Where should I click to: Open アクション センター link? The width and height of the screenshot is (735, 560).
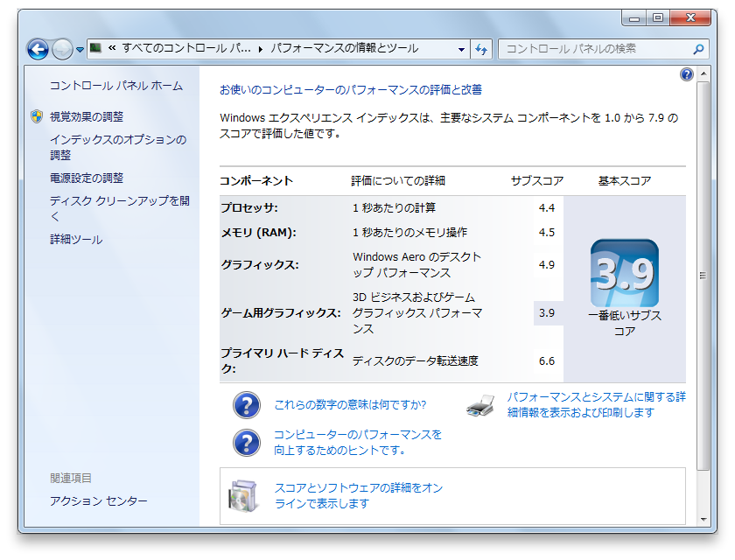(x=99, y=501)
